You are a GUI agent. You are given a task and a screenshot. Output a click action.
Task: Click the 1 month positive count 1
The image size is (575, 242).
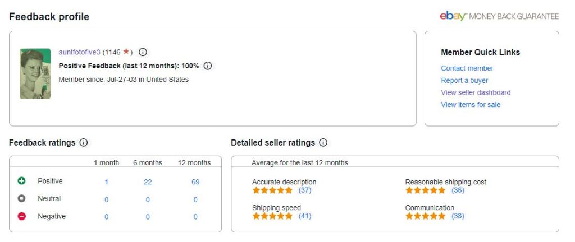106,182
